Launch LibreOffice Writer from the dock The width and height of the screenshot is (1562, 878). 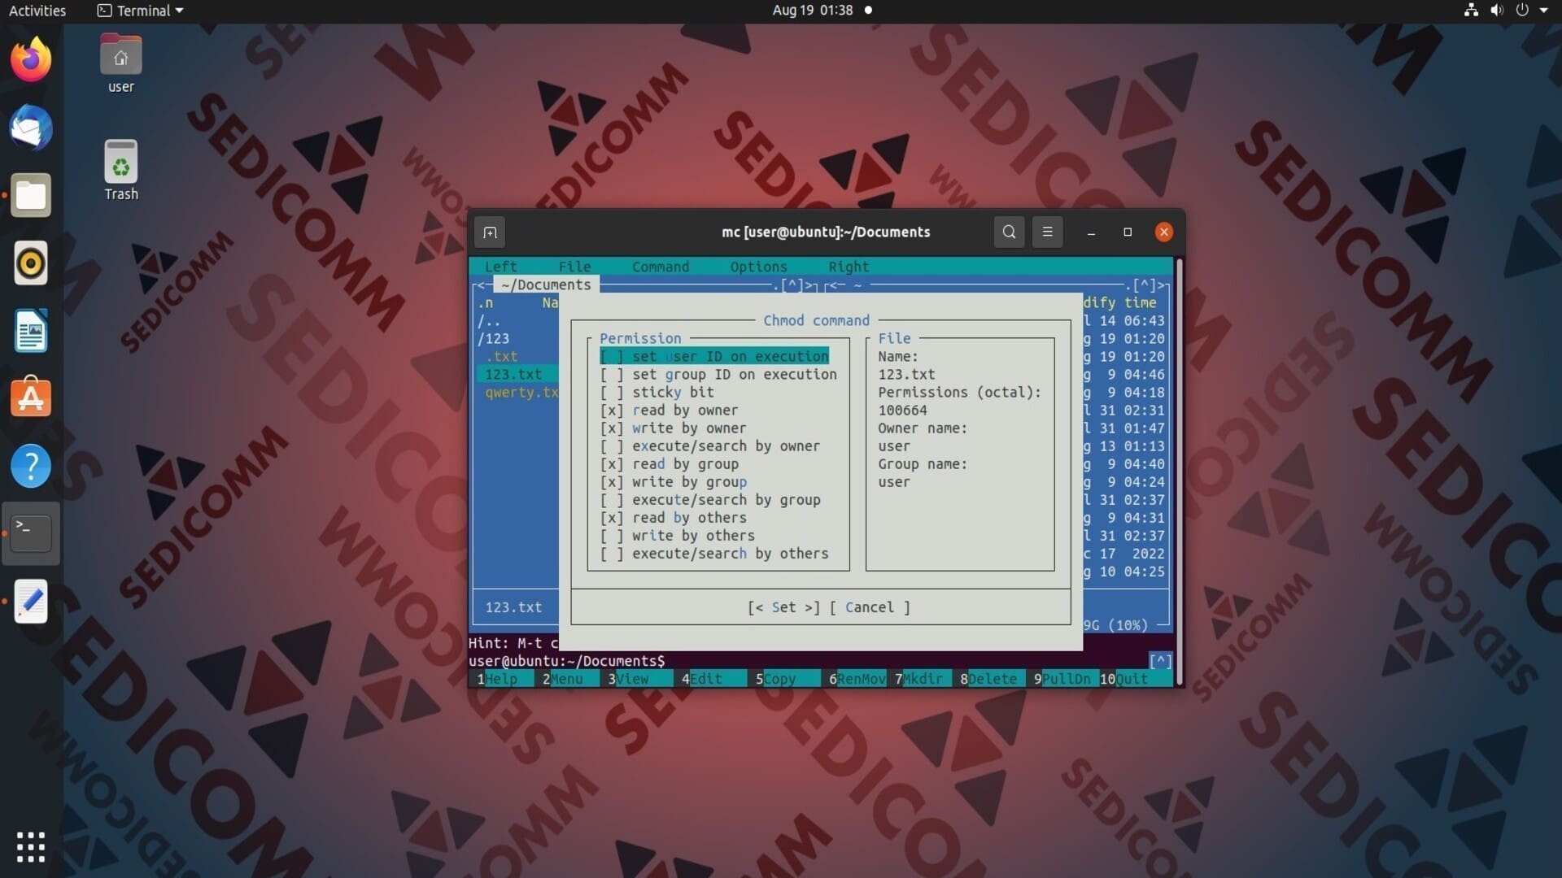pyautogui.click(x=31, y=331)
